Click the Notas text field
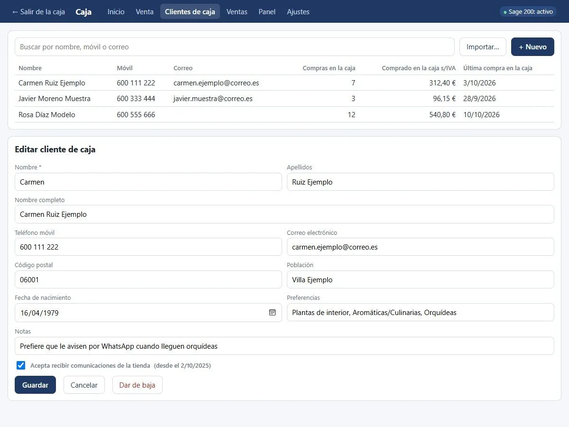Viewport: 569px width, 427px height. [284, 346]
